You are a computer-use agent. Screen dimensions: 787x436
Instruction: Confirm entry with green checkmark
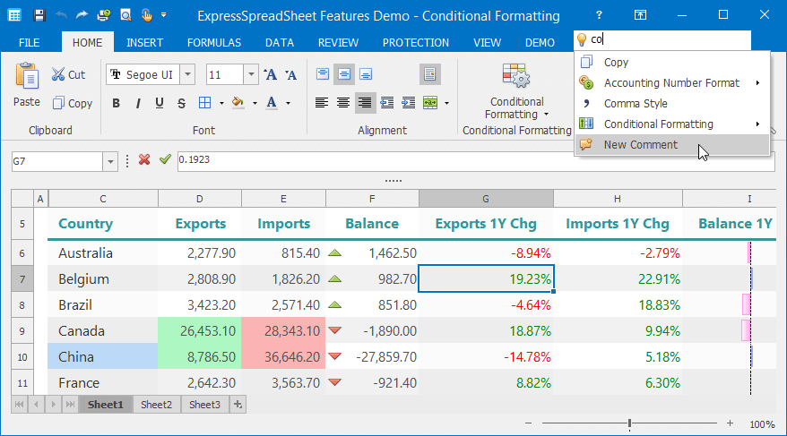tap(164, 160)
